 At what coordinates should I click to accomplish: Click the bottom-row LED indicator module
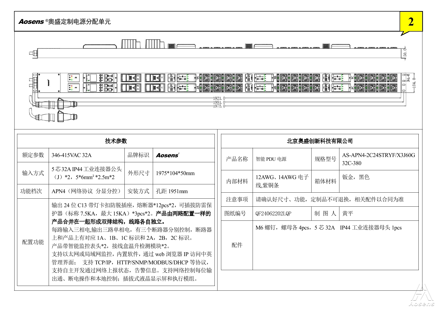pyautogui.click(x=74, y=88)
